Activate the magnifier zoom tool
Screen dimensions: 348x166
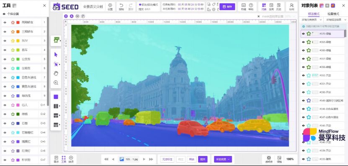[x=56, y=83]
